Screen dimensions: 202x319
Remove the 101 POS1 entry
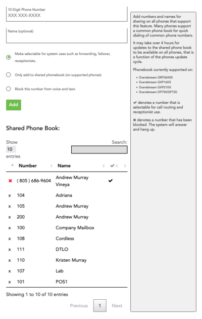coord(10,282)
